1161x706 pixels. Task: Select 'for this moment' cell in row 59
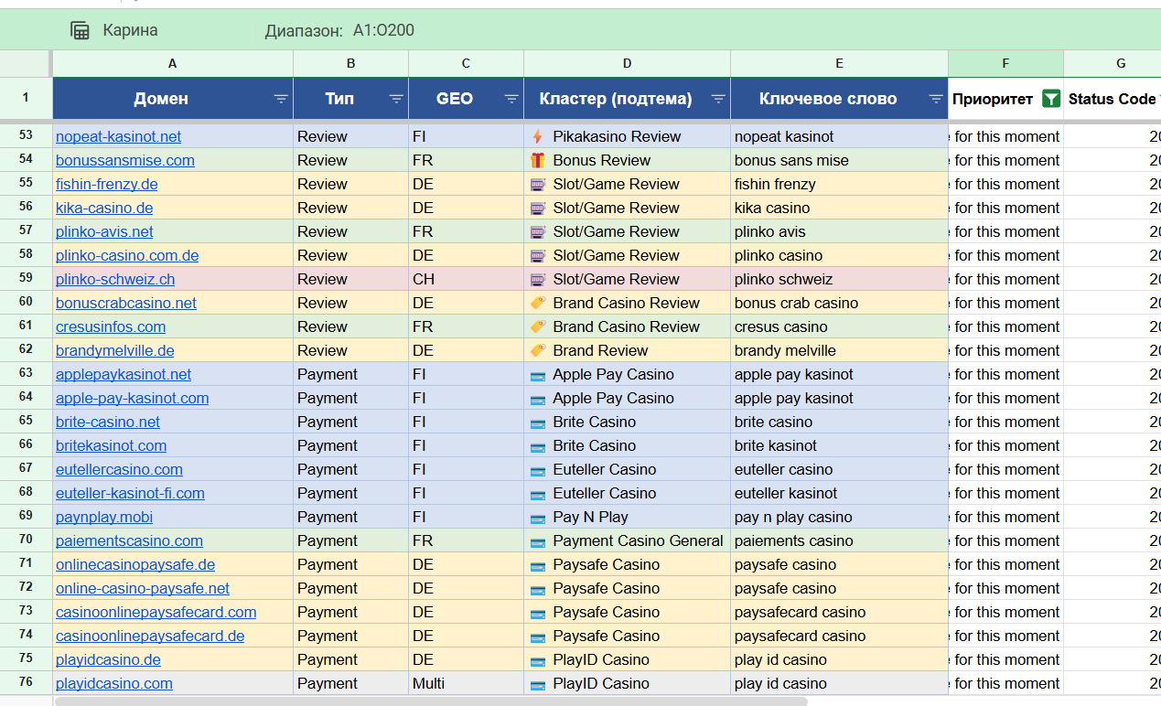point(1005,279)
